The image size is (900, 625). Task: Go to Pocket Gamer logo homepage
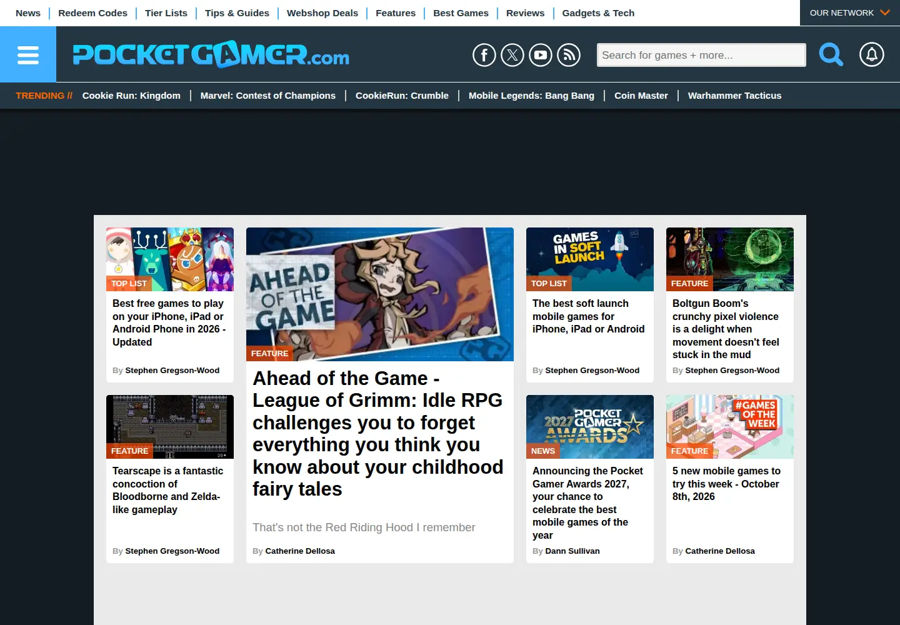(211, 55)
